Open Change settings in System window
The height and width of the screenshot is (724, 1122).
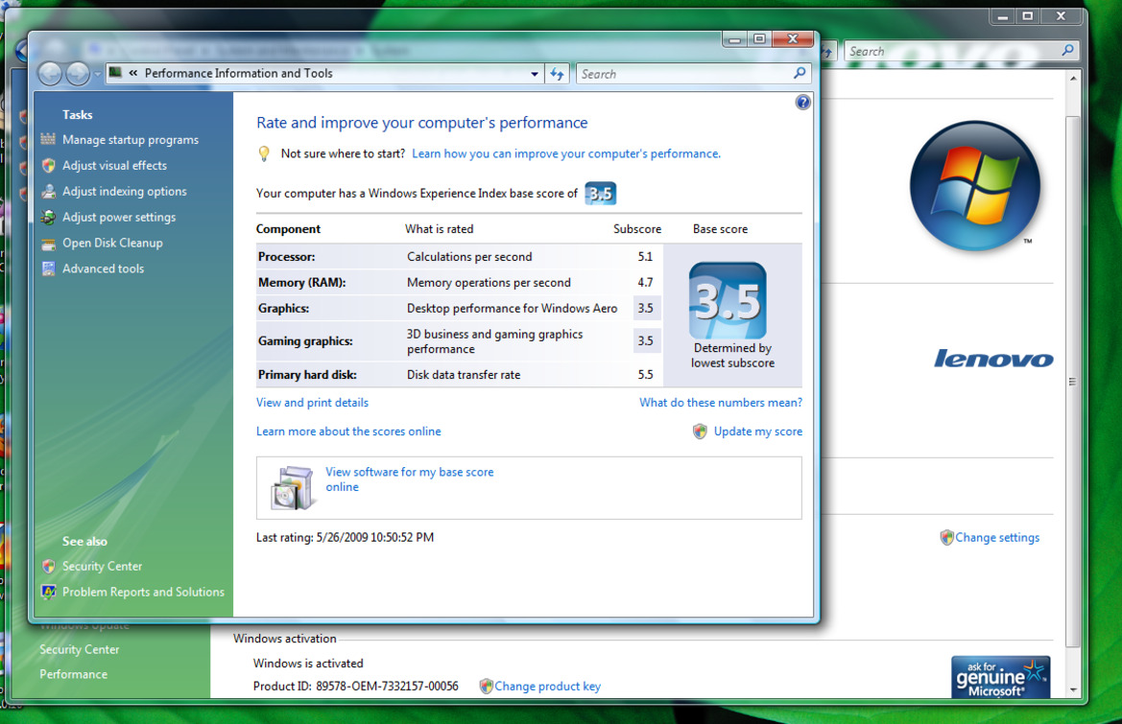pos(997,537)
